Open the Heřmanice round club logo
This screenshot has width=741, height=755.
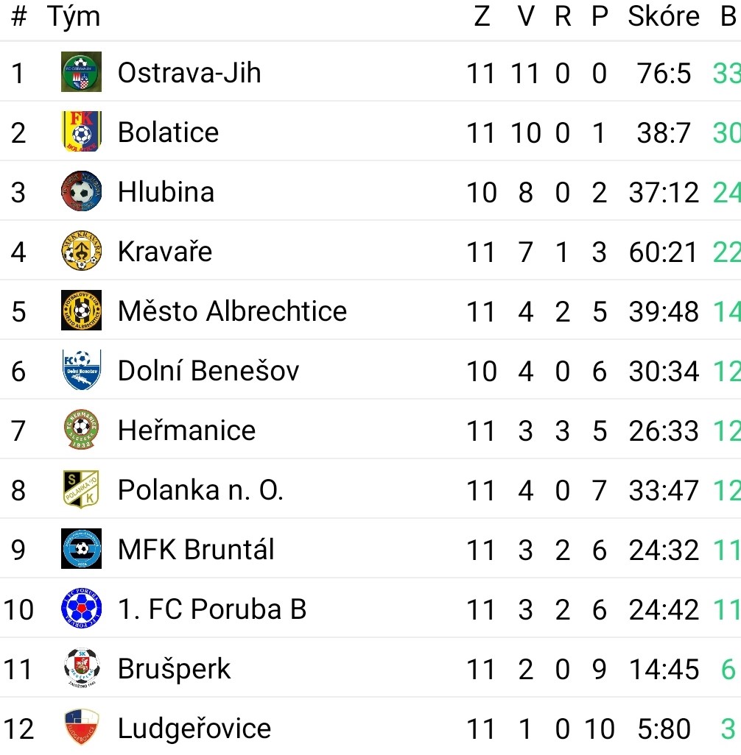[81, 430]
